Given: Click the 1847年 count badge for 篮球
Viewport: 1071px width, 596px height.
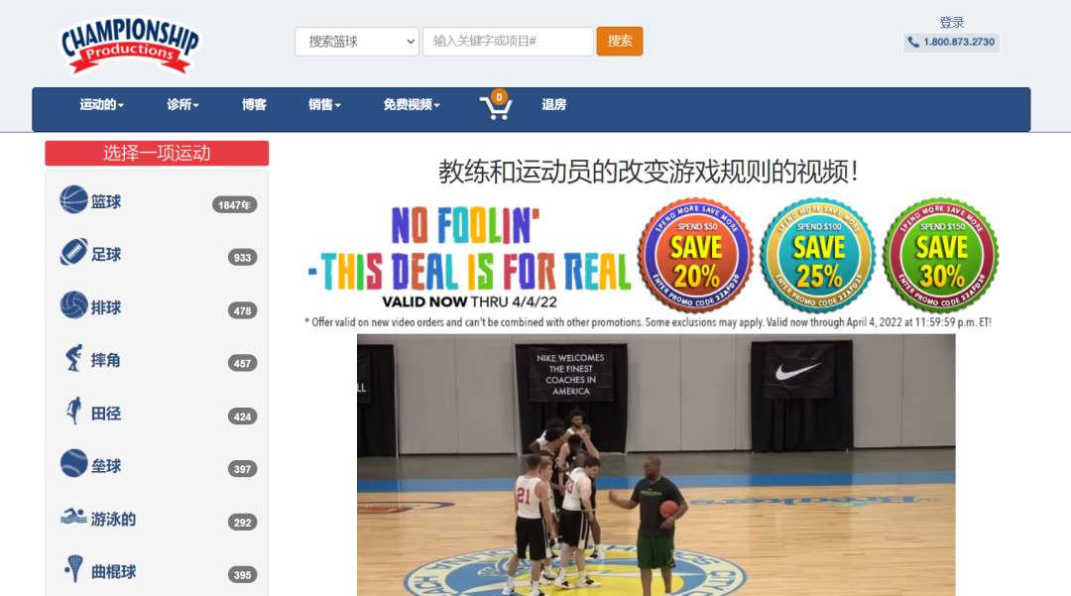Looking at the screenshot, I should click(234, 205).
